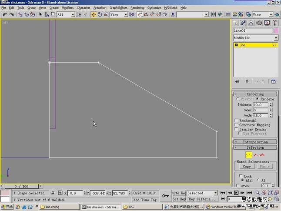The width and height of the screenshot is (281, 211).
Task: Toggle the selection lock padlock
Action: 53,193
